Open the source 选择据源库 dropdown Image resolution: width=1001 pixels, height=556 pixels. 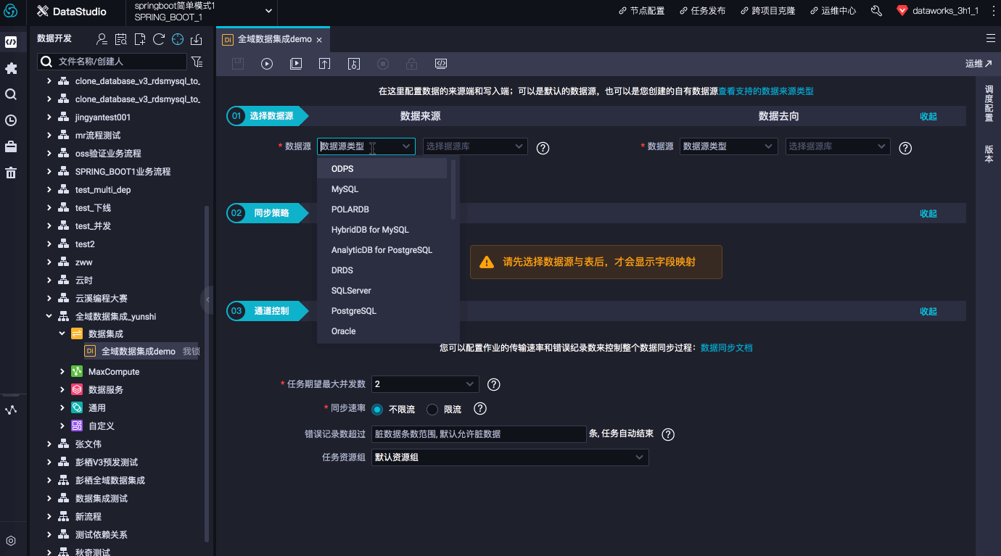coord(475,146)
